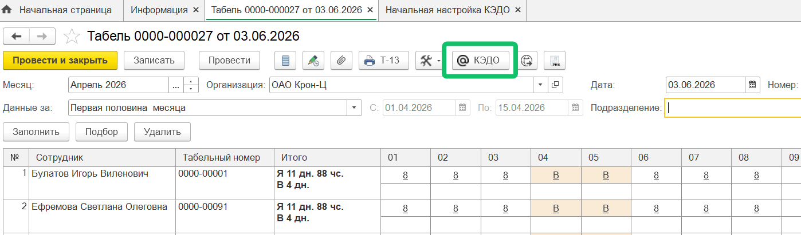
Task: Click Ефремова's day 05 cell with В
Action: 606,209
